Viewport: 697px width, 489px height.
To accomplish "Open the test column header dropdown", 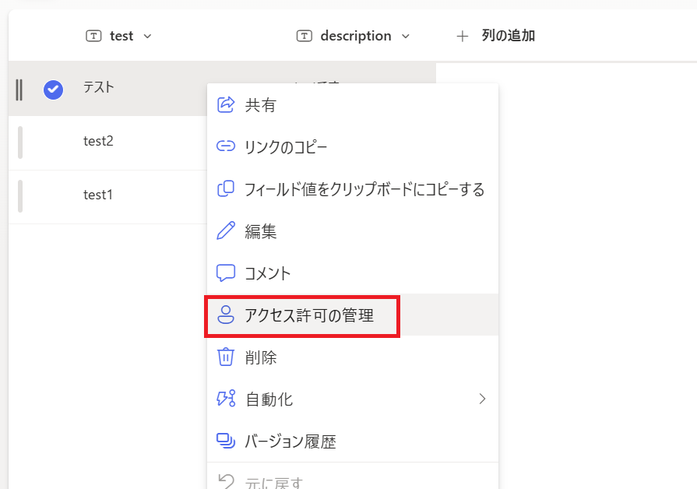I will (x=147, y=35).
